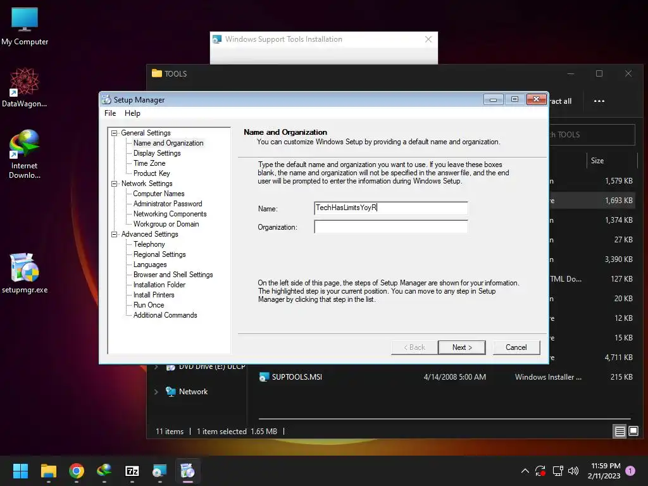Open volume control tray icon
Screen dimensions: 648x486
[573, 471]
